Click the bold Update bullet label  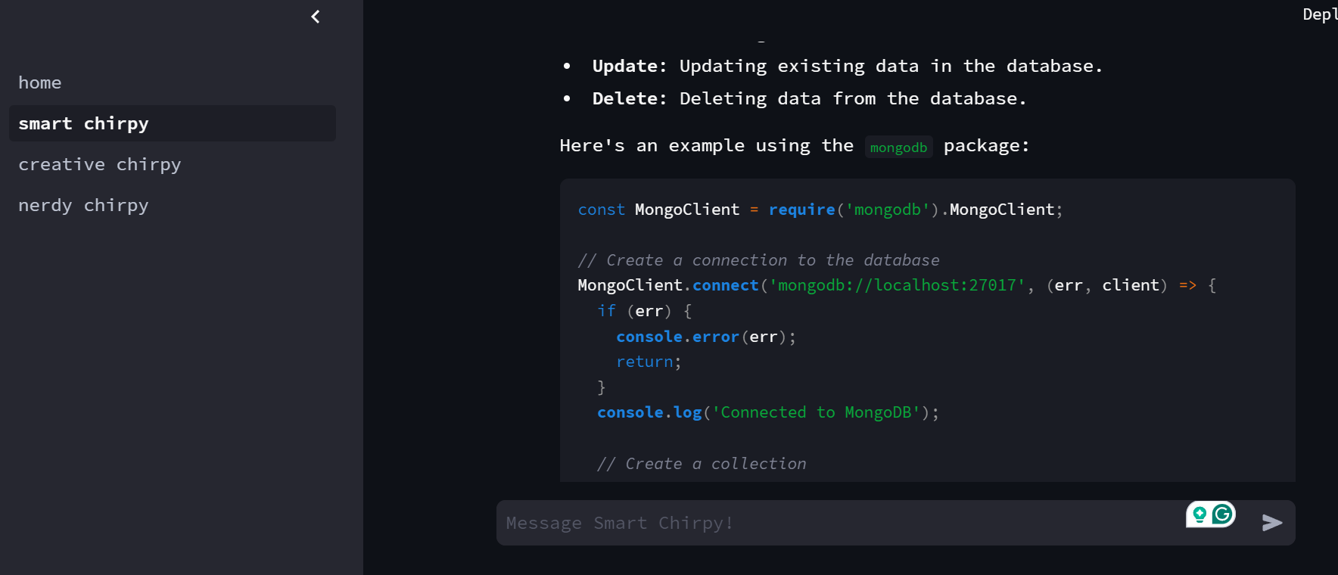629,67
